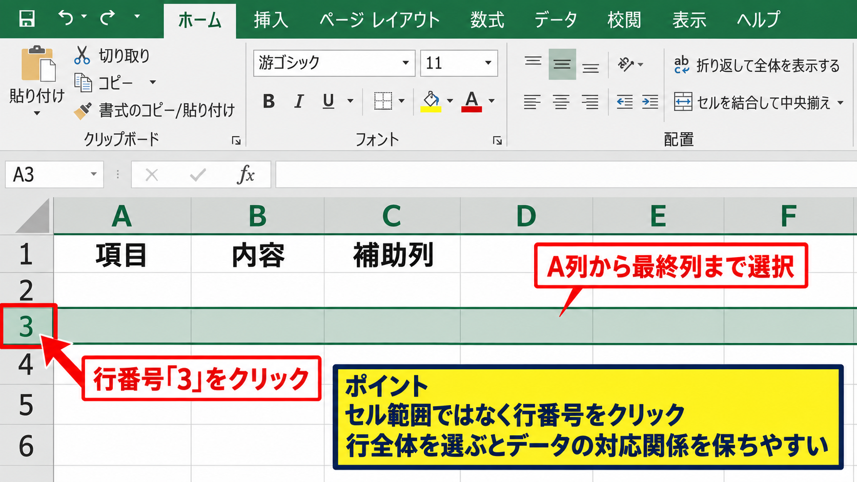Screen dimensions: 857x482
Task: Expand the 貼り付け paste options arrow
Action: click(x=37, y=113)
